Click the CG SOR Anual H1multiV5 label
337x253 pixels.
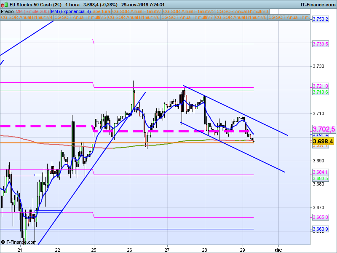80,18
